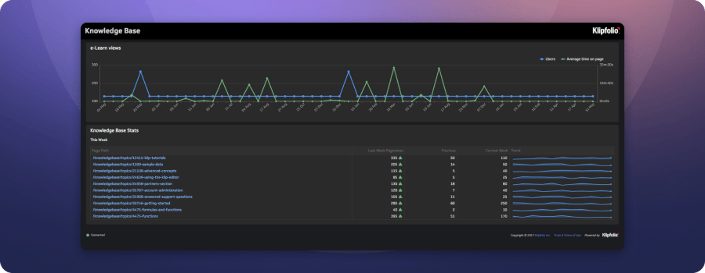
Task: Click the trend sparkline for klip-tutorials row
Action: [562, 158]
